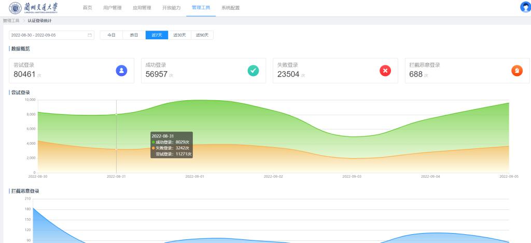Click the 2022-09-02 x-axis label
The height and width of the screenshot is (243, 531).
[x=273, y=176]
